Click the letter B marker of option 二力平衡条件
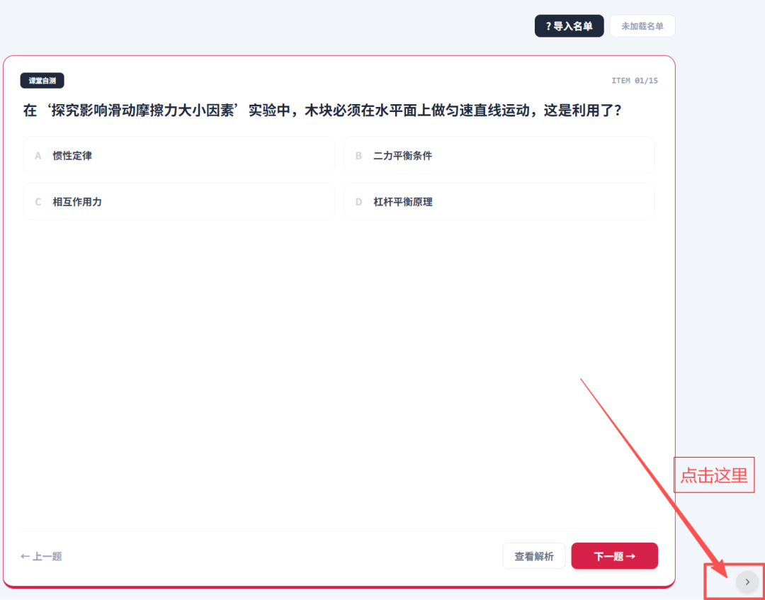This screenshot has height=600, width=765. (358, 155)
